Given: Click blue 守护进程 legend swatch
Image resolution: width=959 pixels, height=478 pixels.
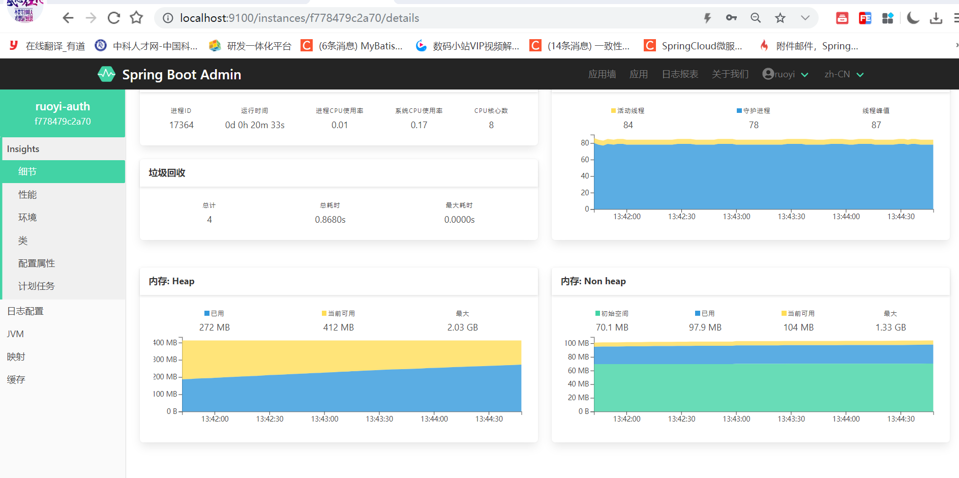Looking at the screenshot, I should (x=739, y=111).
